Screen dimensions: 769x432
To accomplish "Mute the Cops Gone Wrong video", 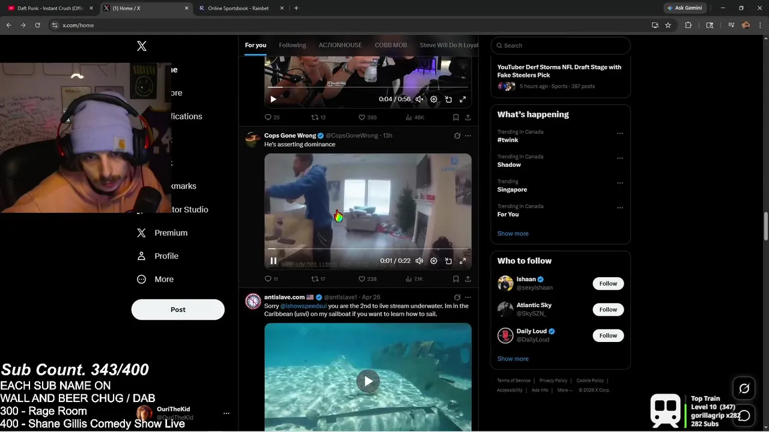I will pos(419,261).
